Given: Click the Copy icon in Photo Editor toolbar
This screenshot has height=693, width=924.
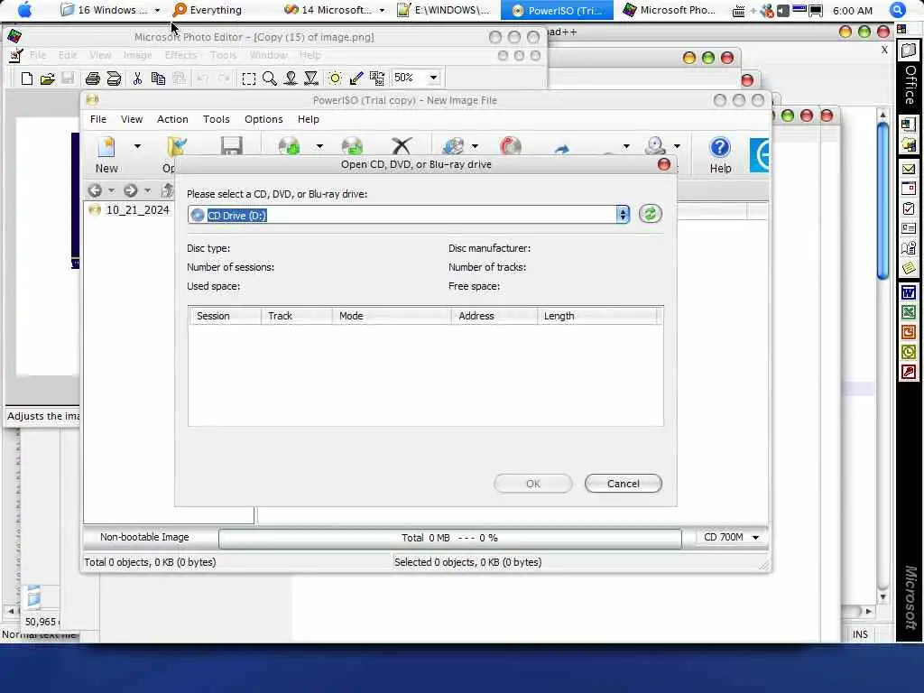Looking at the screenshot, I should point(158,79).
